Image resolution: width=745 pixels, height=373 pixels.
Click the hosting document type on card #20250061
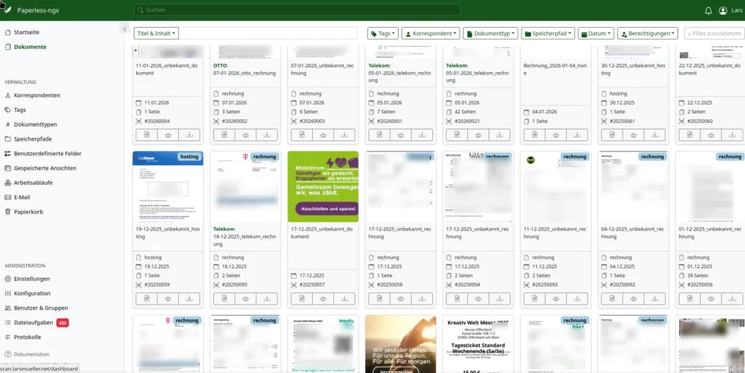pos(618,94)
